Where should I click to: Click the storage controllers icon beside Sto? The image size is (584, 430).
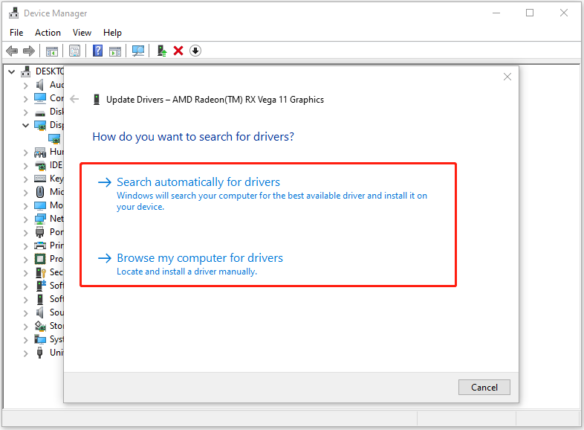click(40, 326)
